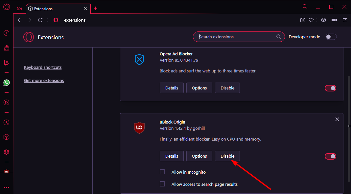Click the Opera logo in the address bar
351x194 pixels.
click(x=56, y=20)
